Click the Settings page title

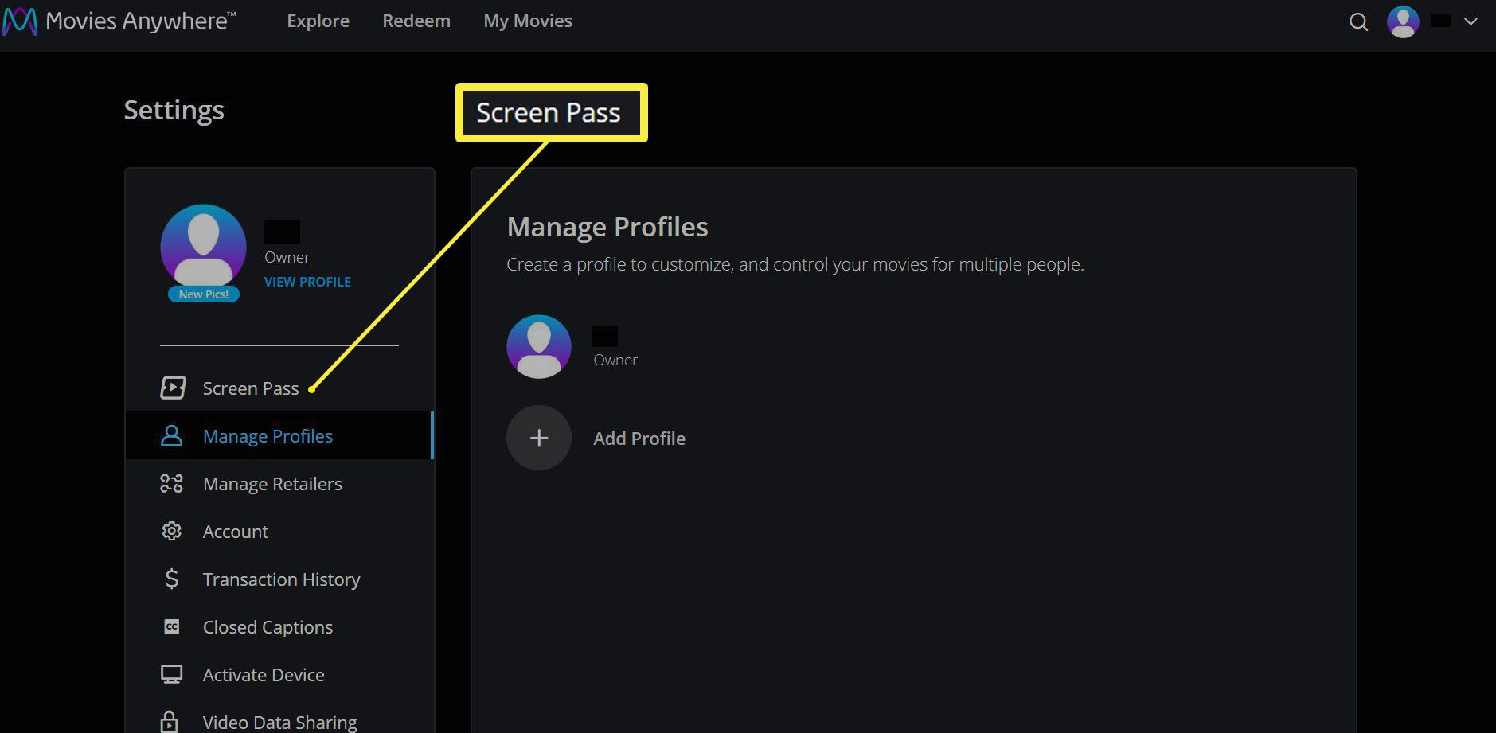[x=174, y=110]
